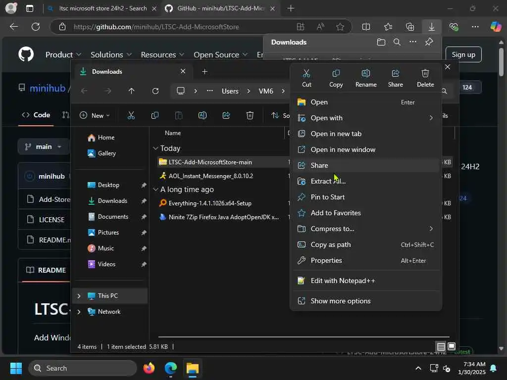Screen dimensions: 507x380
Task: Open GitHub Product dropdown menu
Action: click(x=63, y=55)
